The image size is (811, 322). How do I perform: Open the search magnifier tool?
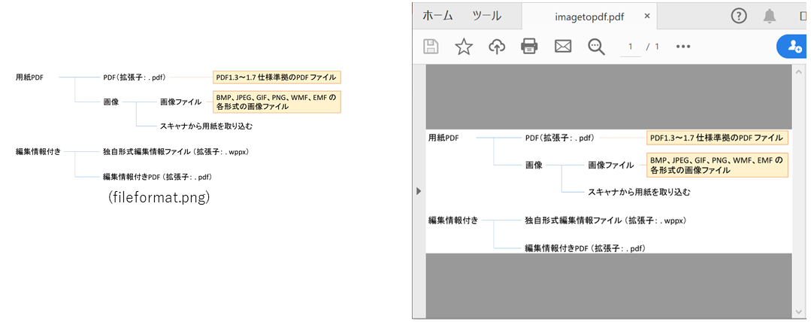(596, 47)
